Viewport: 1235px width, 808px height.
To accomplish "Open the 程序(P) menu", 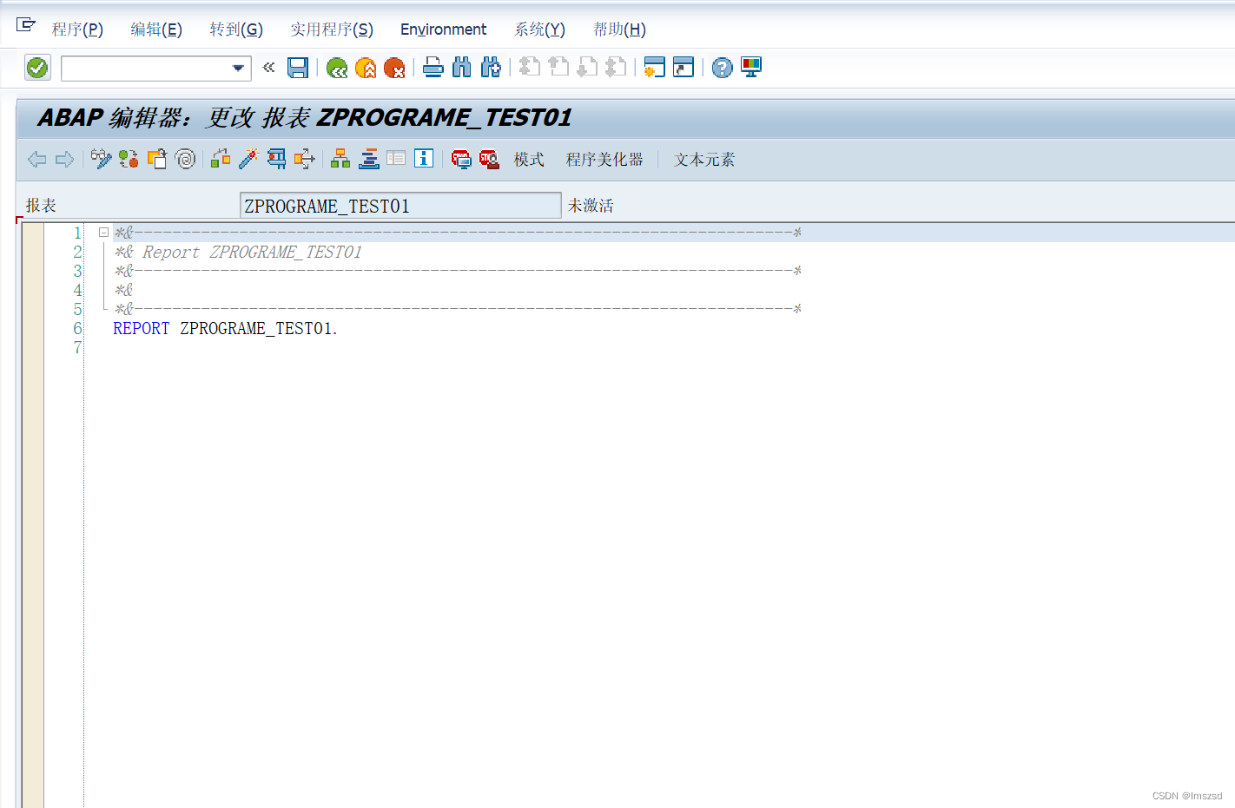I will 77,30.
